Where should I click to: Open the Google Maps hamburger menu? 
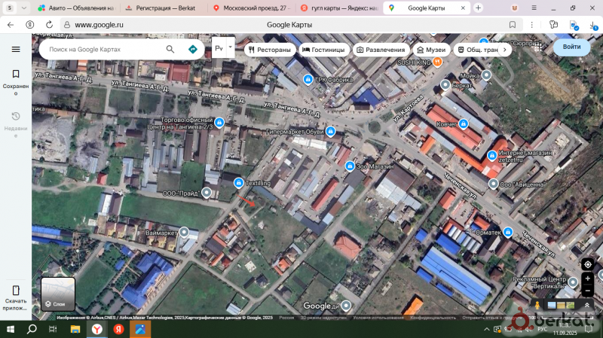16,49
